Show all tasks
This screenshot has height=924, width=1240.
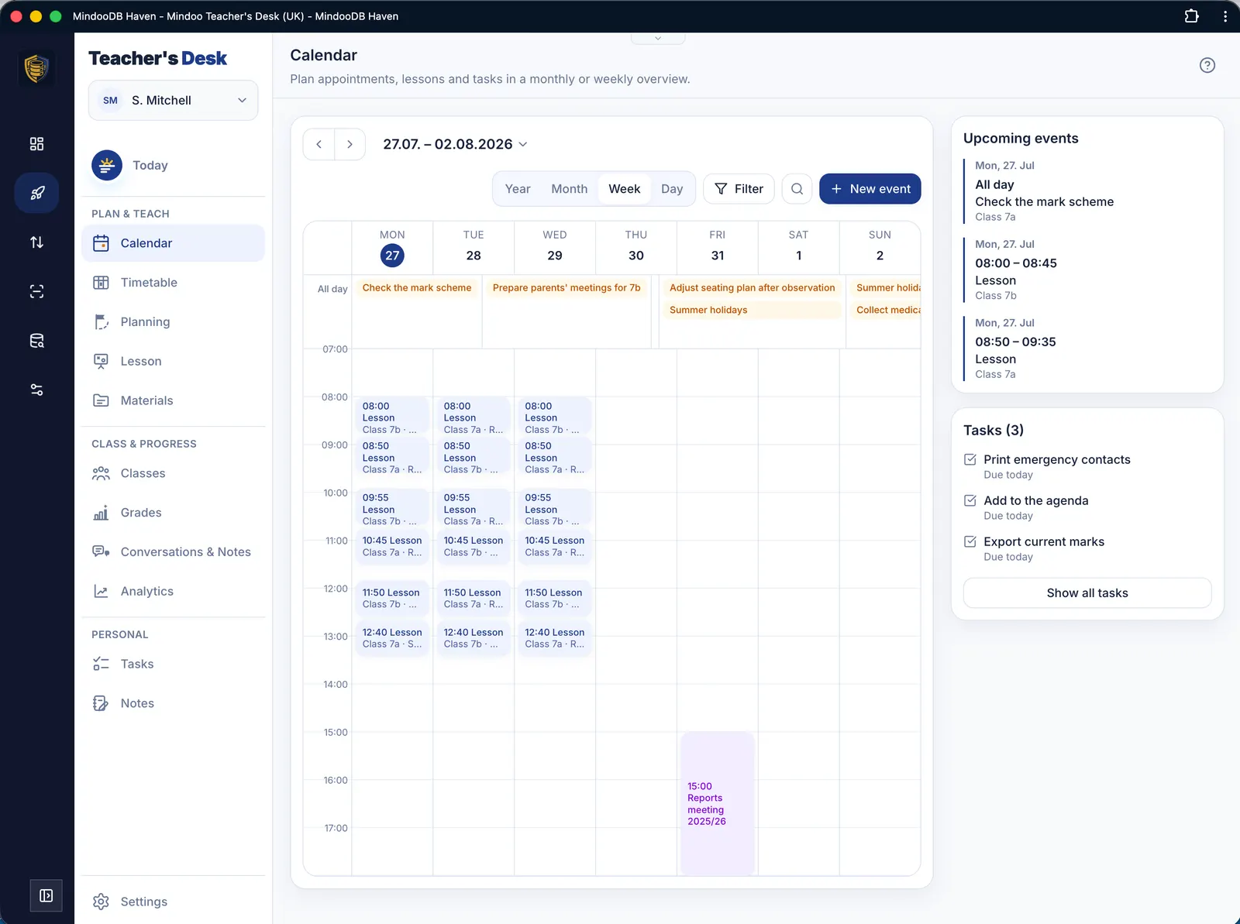click(x=1087, y=593)
